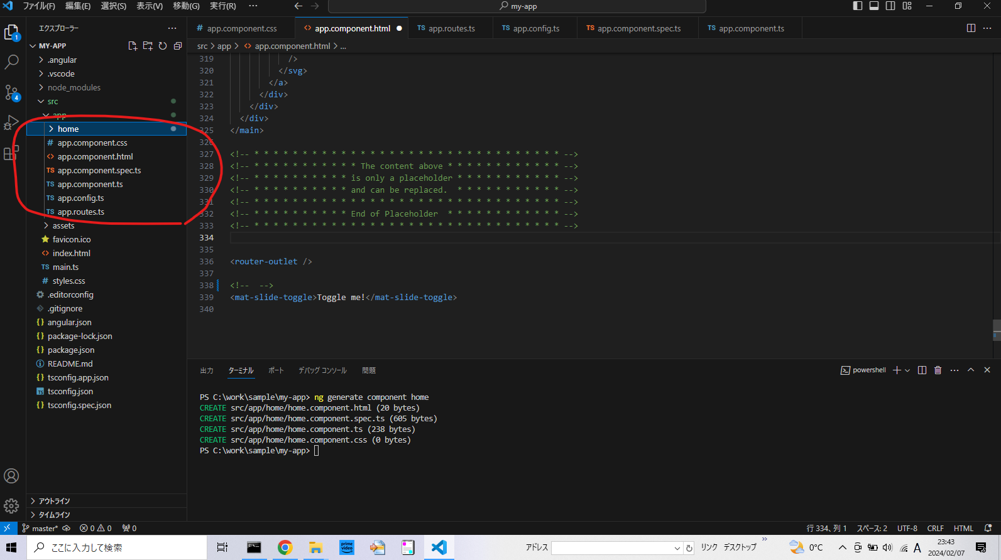Open notifications bell in status bar
The image size is (1001, 560).
coord(988,529)
